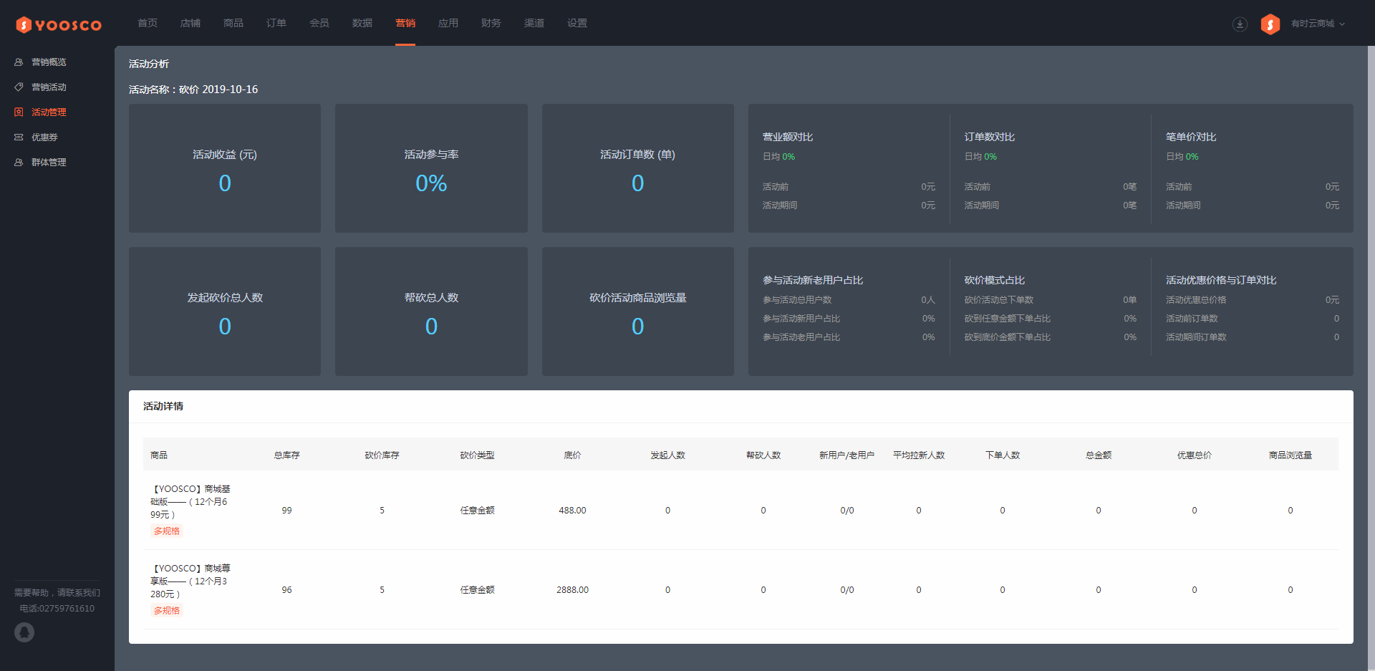Switch to the 营销 top menu
Screen dimensions: 1375x671
point(405,23)
